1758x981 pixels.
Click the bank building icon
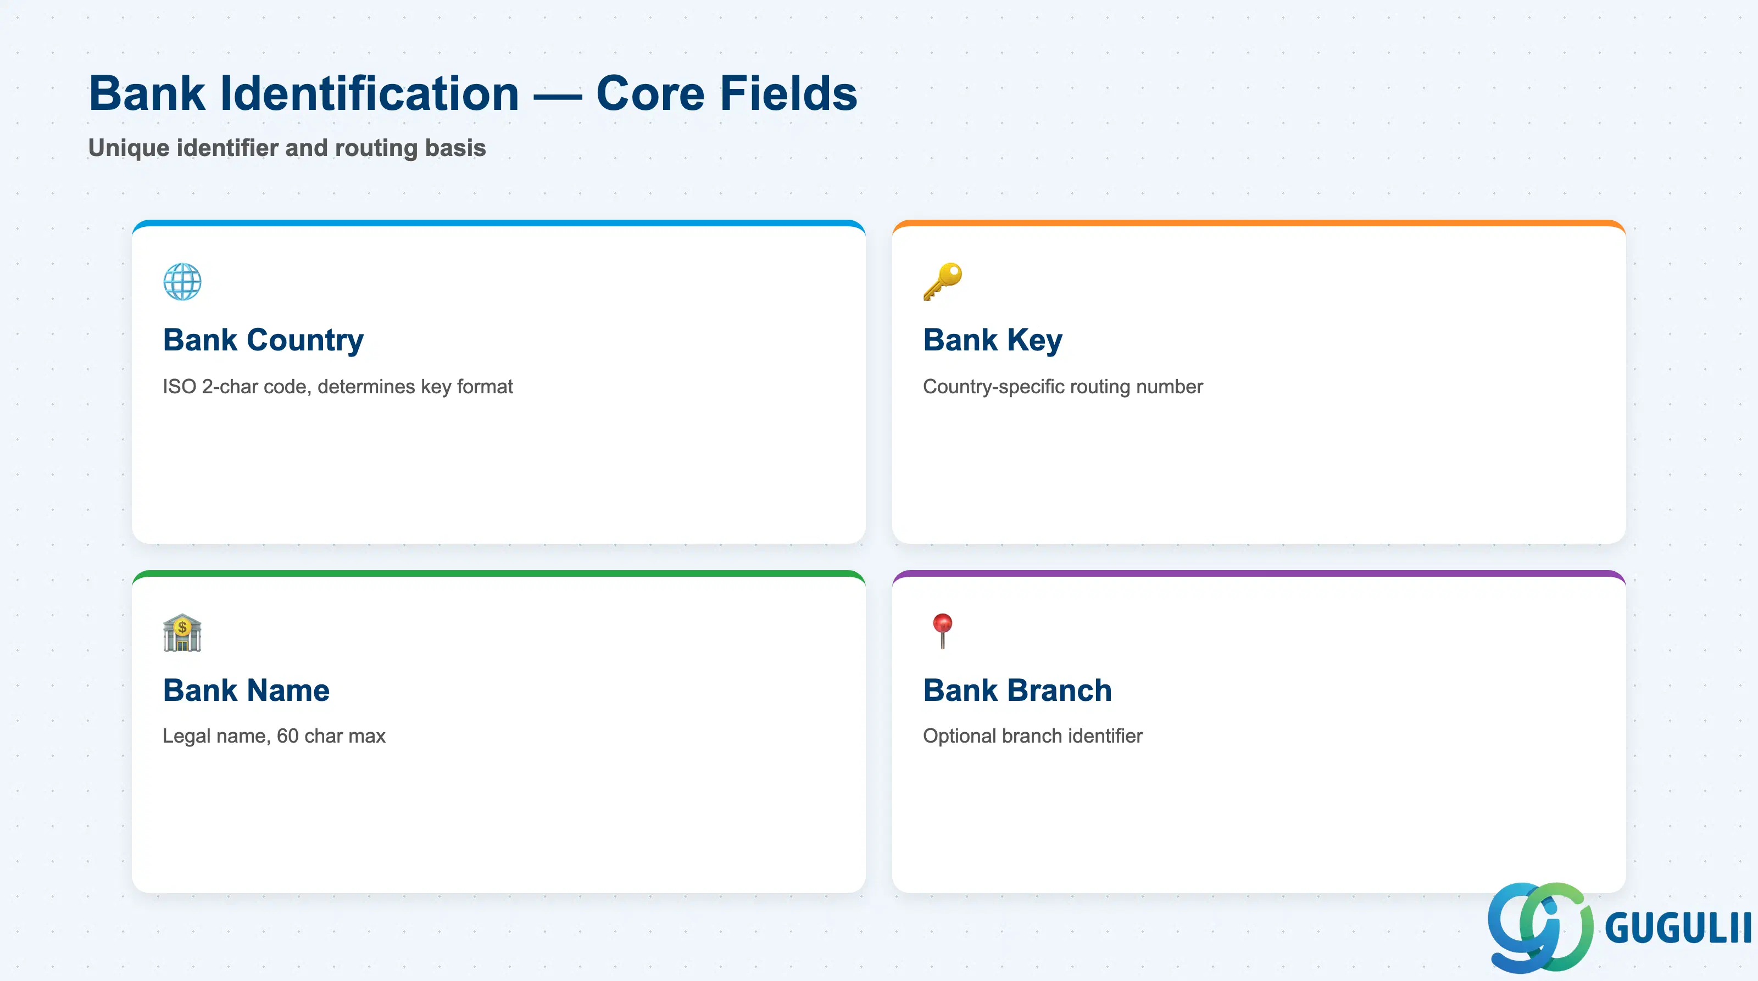point(182,632)
